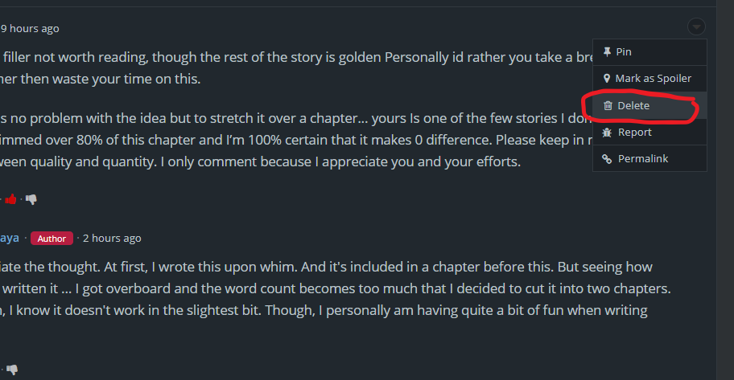Click the spoiler map-marker icon
Image resolution: width=734 pixels, height=380 pixels.
(x=608, y=79)
